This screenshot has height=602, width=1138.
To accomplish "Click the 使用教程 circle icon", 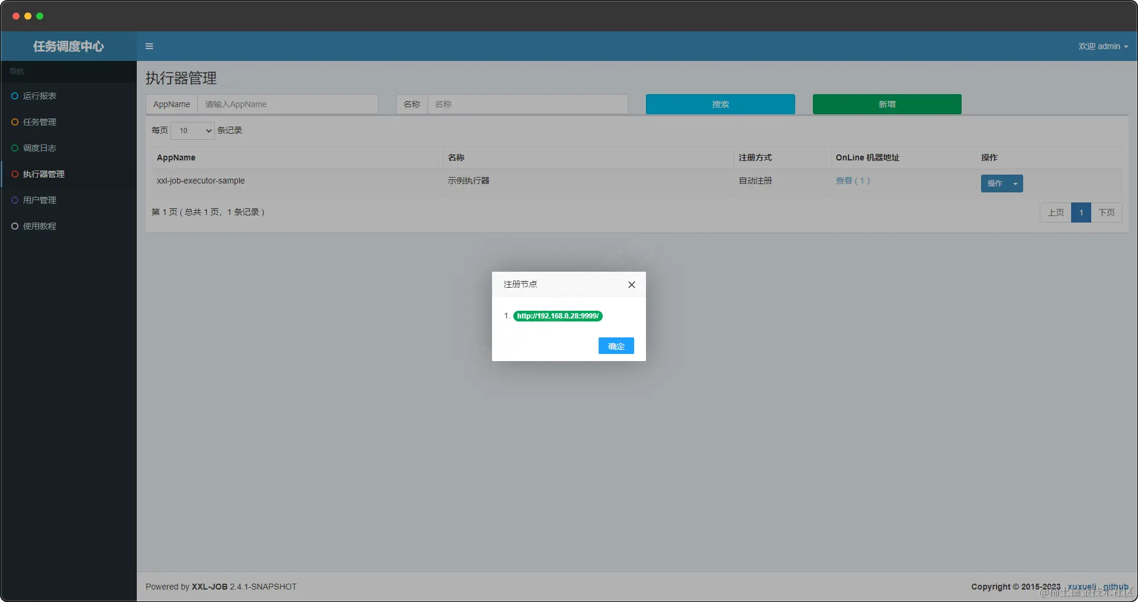I will [x=15, y=226].
